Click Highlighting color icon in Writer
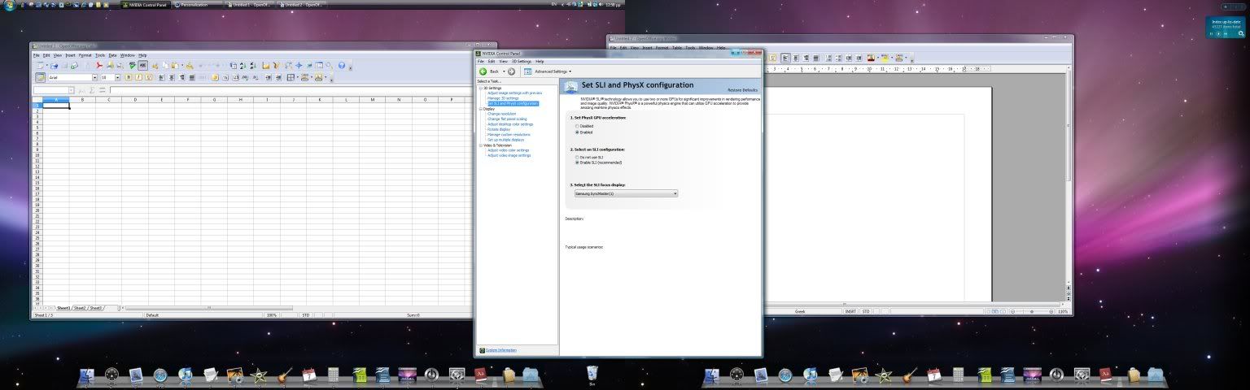Viewport: 1250px width, 390px height. pos(885,58)
